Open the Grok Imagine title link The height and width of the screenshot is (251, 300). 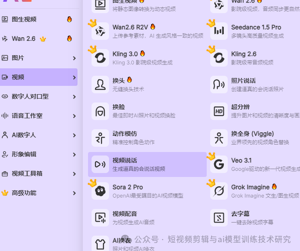[250, 187]
